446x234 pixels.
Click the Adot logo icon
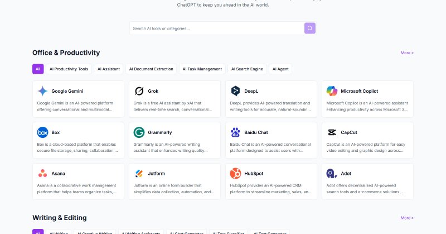(x=332, y=173)
